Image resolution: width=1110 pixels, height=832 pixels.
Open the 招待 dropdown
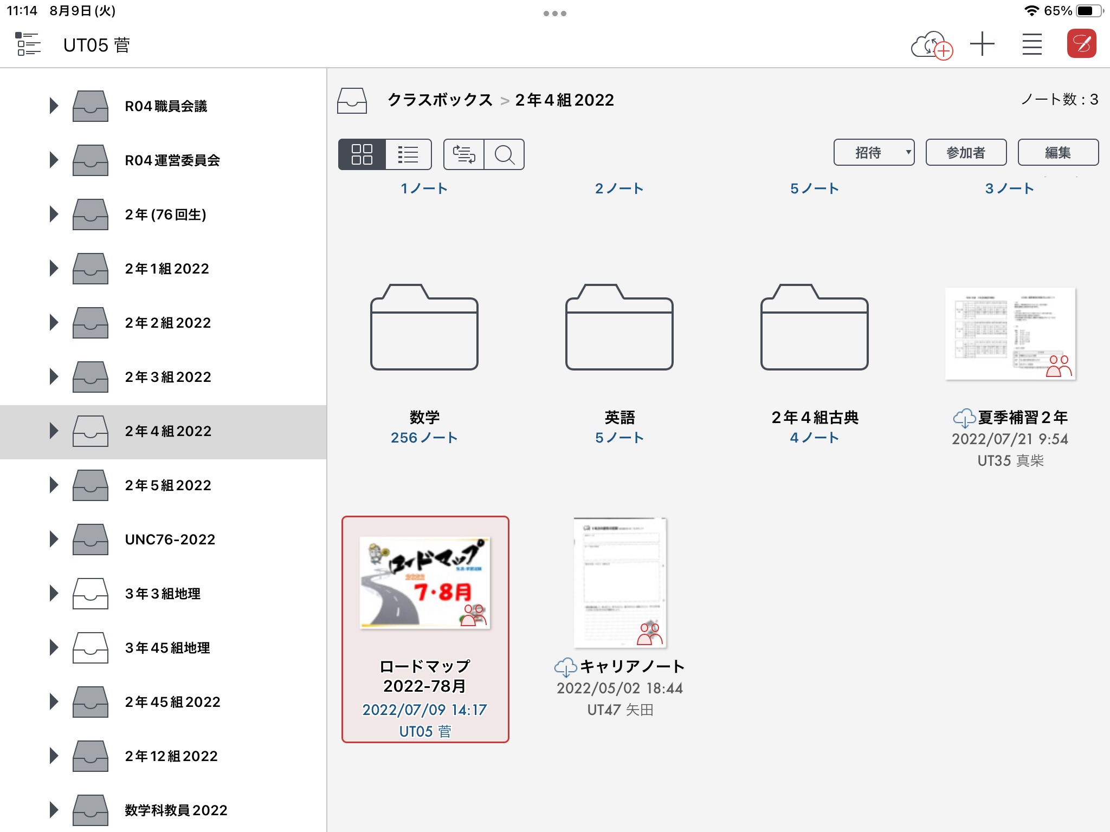click(x=874, y=153)
